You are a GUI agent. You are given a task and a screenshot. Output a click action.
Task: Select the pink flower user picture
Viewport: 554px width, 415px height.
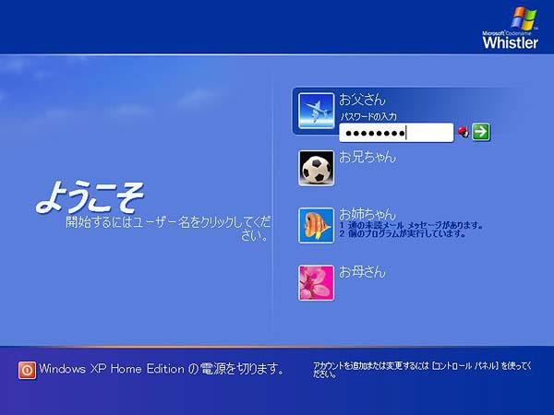coord(316,283)
